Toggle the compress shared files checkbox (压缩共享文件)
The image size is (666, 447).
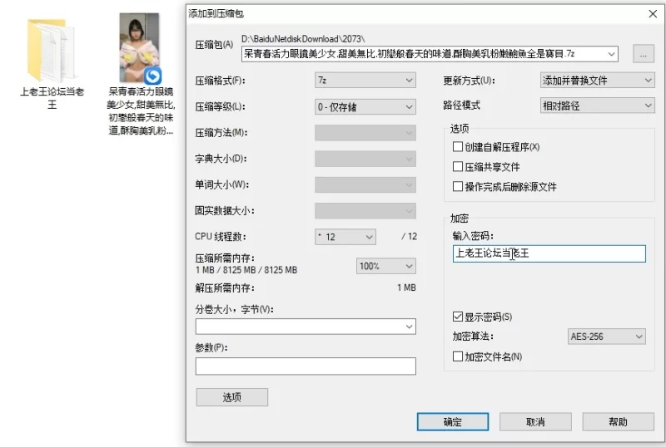(x=457, y=167)
